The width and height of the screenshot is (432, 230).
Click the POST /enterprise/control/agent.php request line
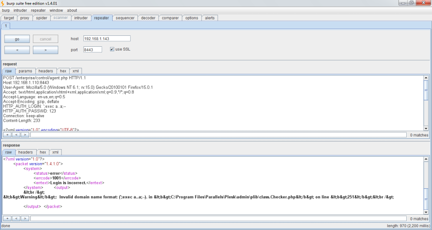[x=44, y=78]
